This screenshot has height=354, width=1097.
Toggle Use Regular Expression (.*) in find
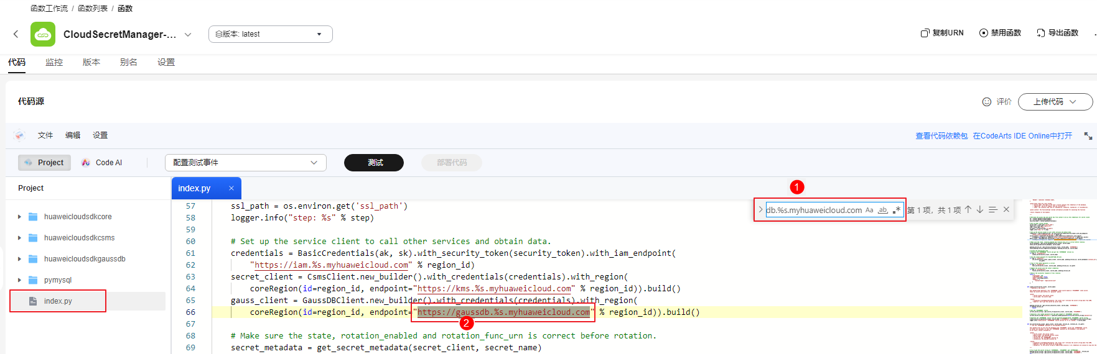point(897,210)
